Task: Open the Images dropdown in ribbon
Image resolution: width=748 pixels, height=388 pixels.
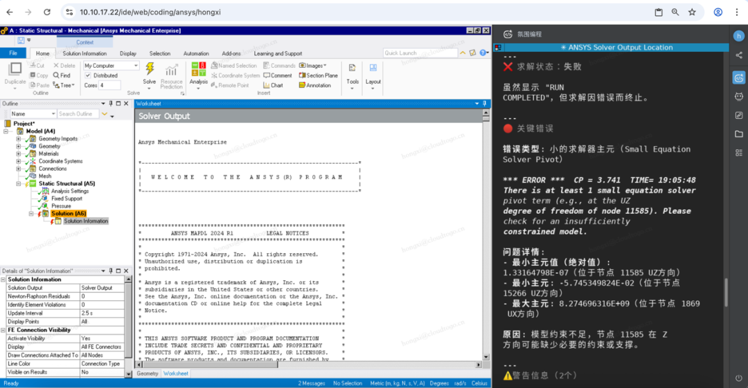Action: (x=312, y=65)
